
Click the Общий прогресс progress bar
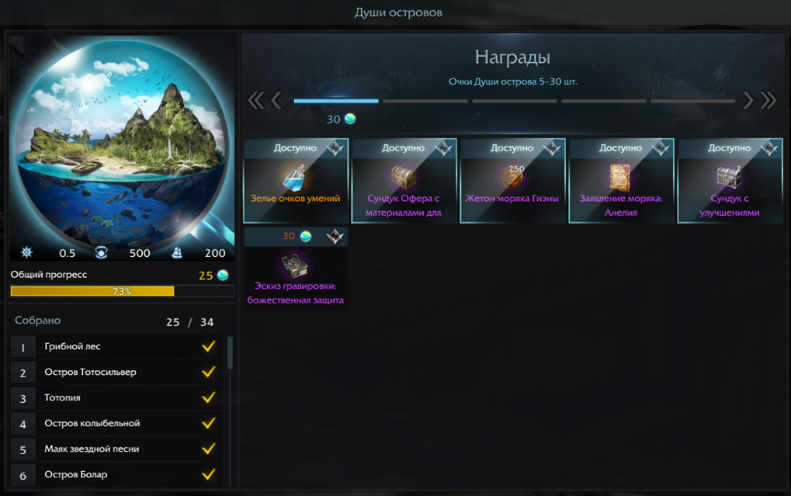122,291
